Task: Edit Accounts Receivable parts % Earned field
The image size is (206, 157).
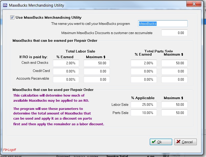Action: click(x=144, y=79)
